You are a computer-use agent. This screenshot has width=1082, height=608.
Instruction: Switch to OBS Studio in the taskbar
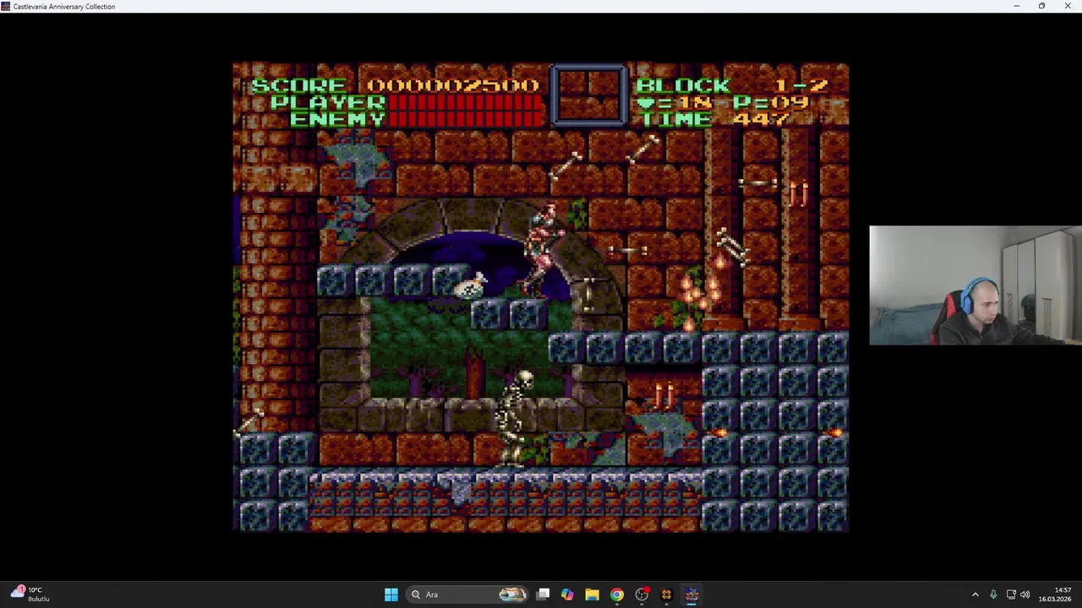(x=642, y=594)
